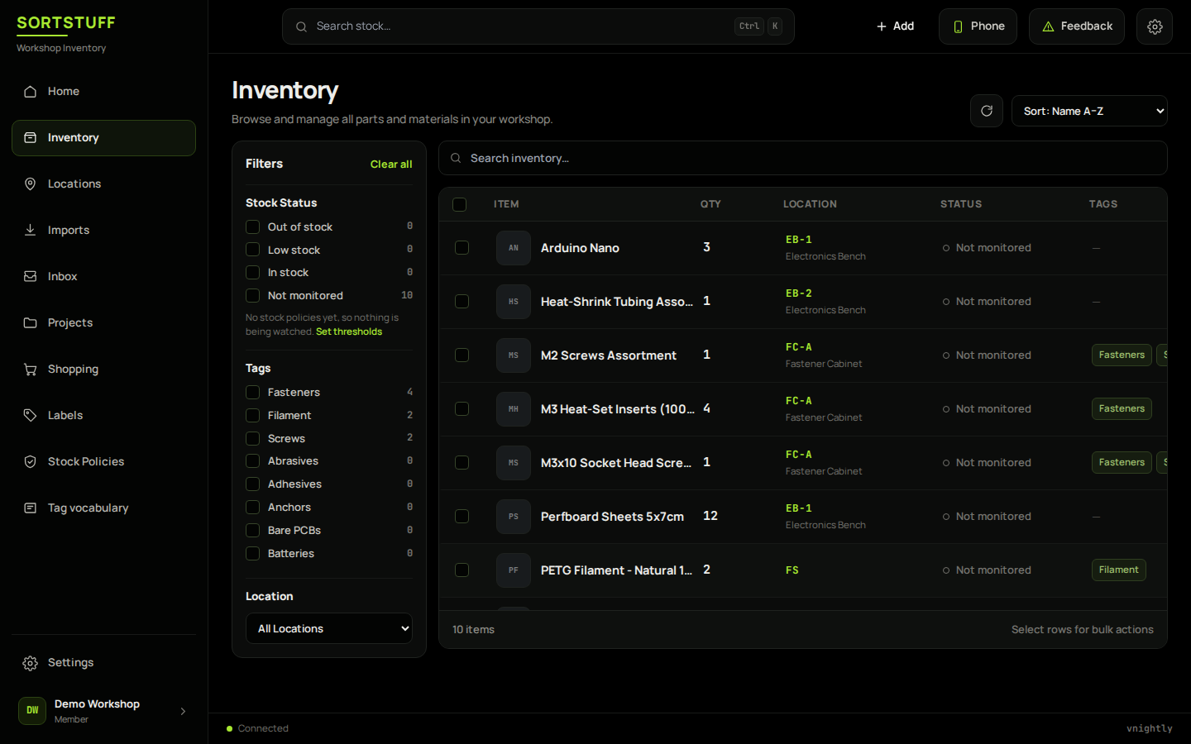The width and height of the screenshot is (1191, 744).
Task: Click the PS avatar for Perfboard Sheets
Action: click(514, 517)
